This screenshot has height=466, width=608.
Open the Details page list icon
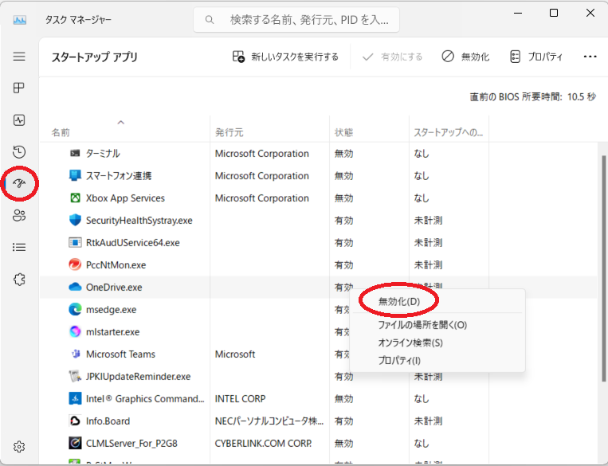19,247
